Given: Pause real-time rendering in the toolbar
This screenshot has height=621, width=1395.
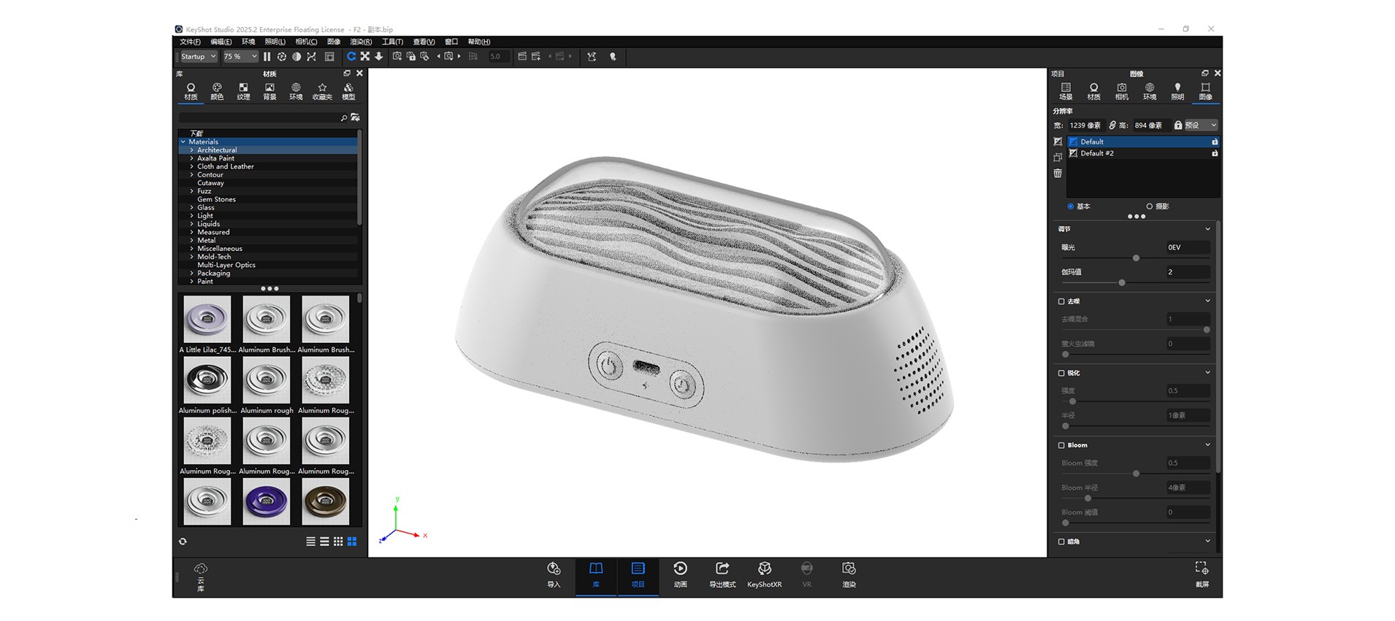Looking at the screenshot, I should click(267, 56).
